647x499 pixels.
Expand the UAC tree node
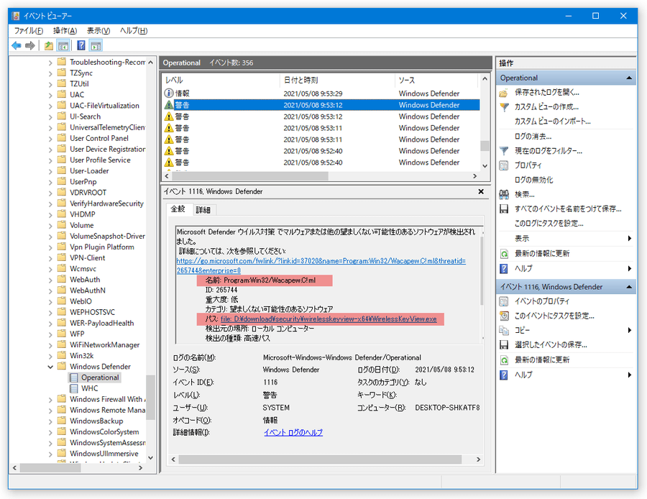tap(50, 94)
